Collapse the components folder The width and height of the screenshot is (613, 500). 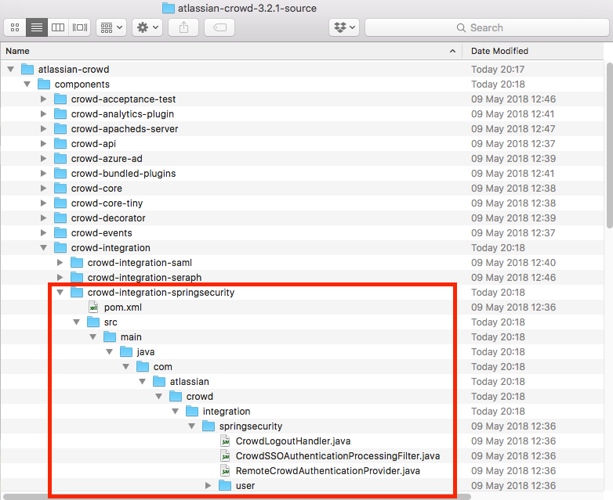click(x=27, y=85)
